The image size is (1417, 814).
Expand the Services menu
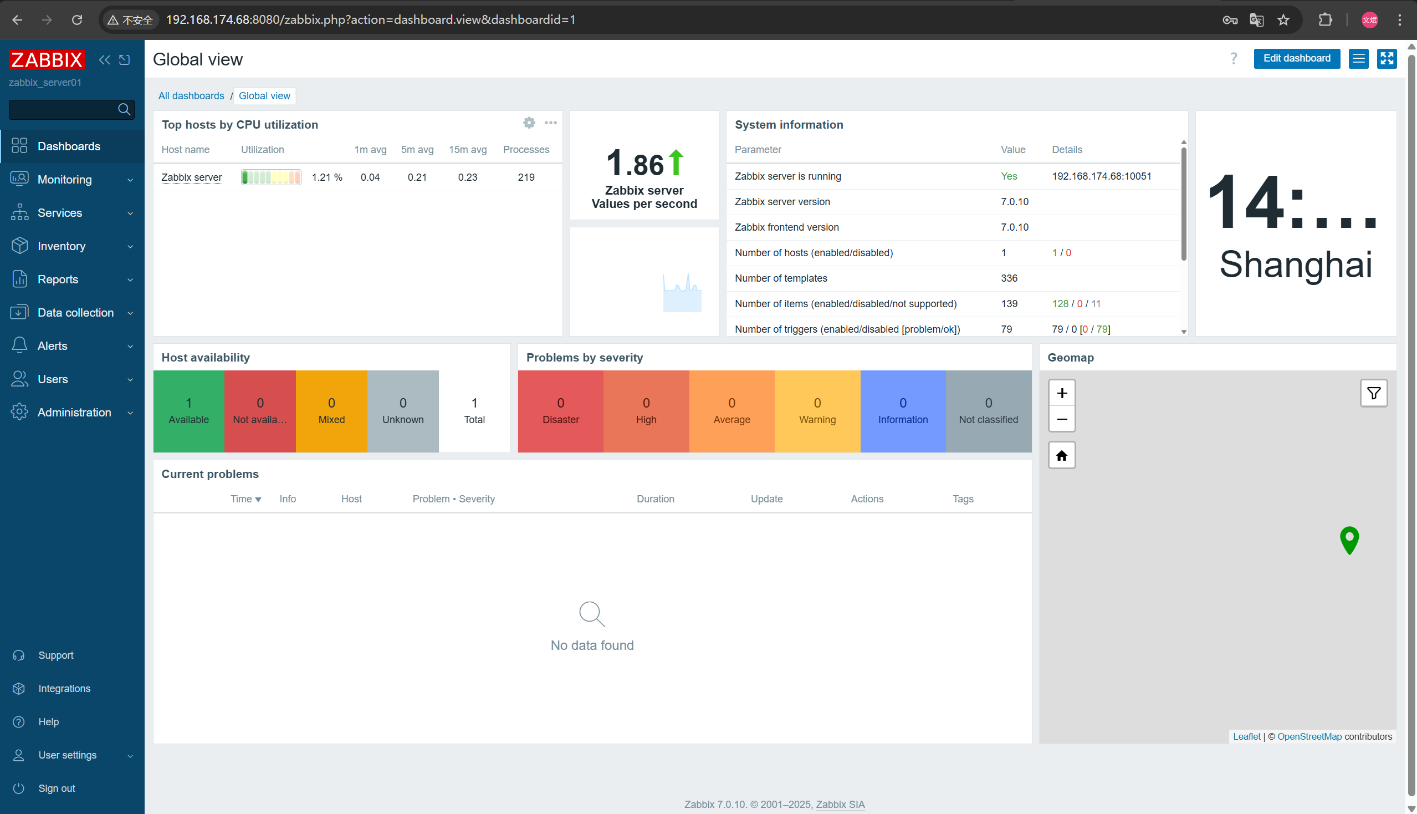(72, 212)
